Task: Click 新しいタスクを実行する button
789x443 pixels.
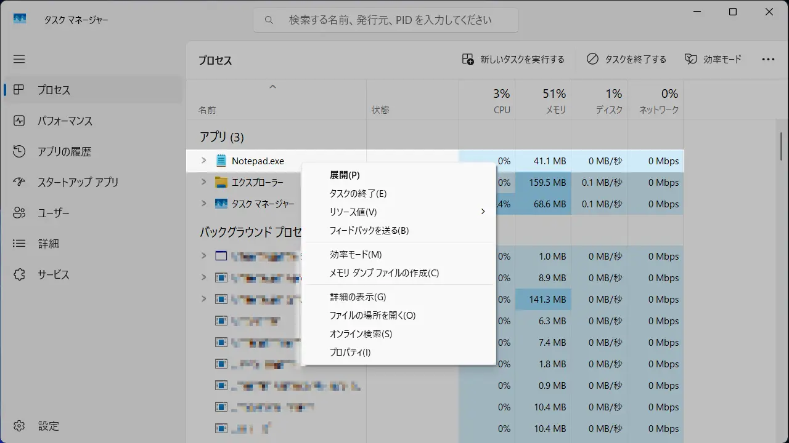Action: (513, 59)
